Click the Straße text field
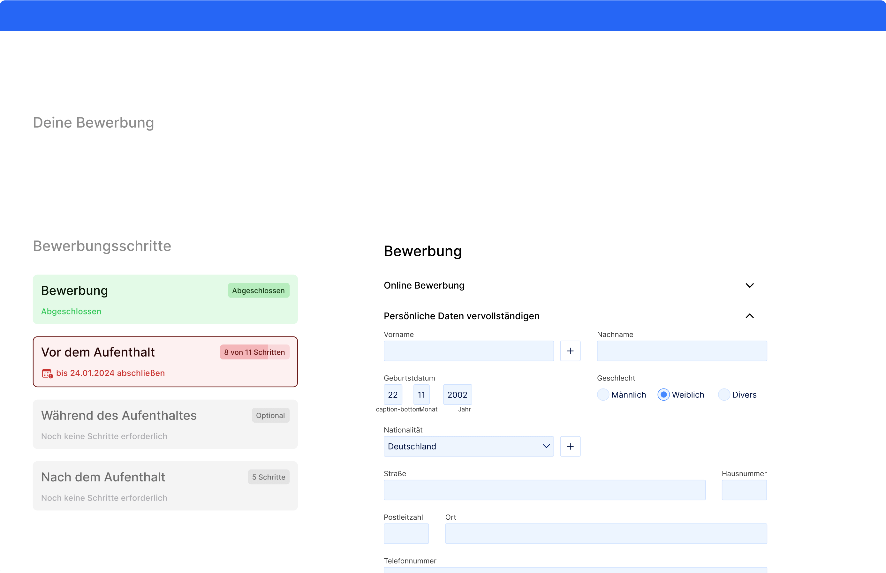Image resolution: width=886 pixels, height=573 pixels. 544,490
